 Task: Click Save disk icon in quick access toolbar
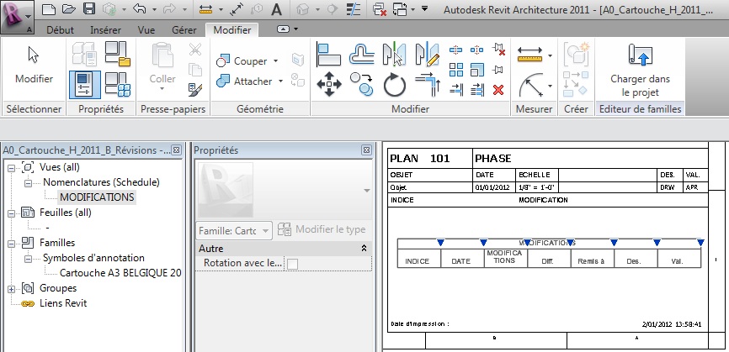[x=88, y=8]
